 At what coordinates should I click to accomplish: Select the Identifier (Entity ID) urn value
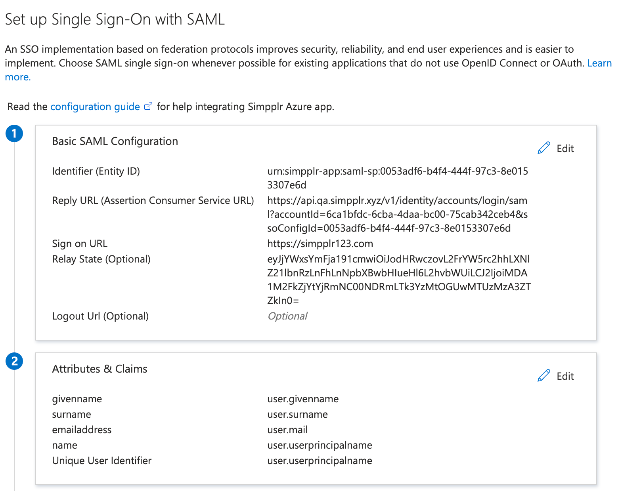397,178
